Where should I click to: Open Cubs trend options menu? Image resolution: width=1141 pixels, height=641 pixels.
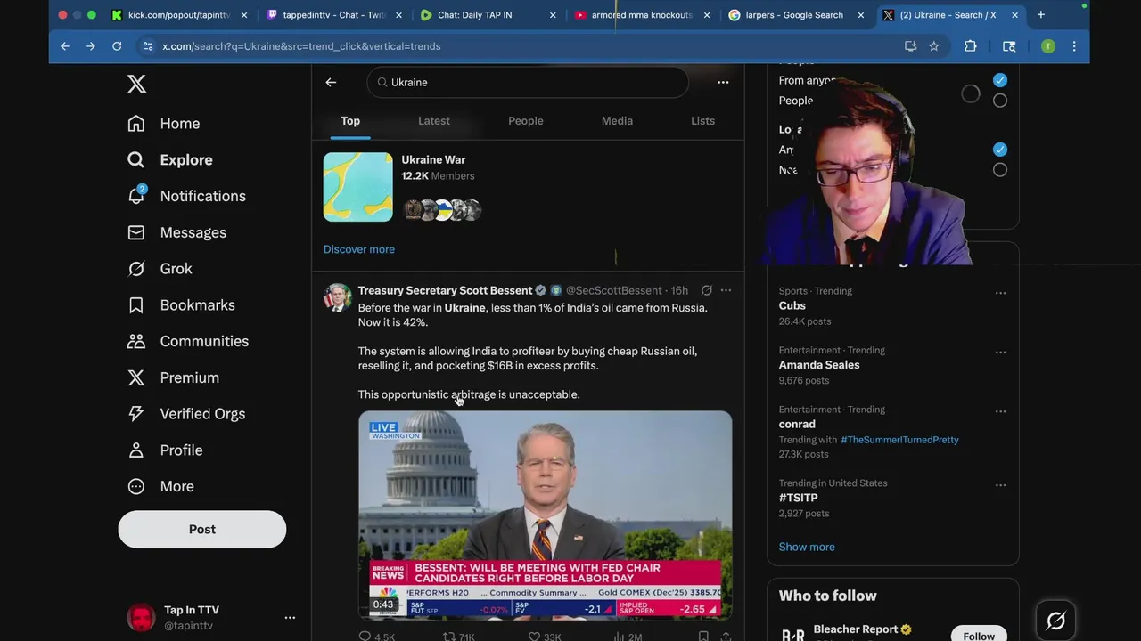coord(1000,293)
